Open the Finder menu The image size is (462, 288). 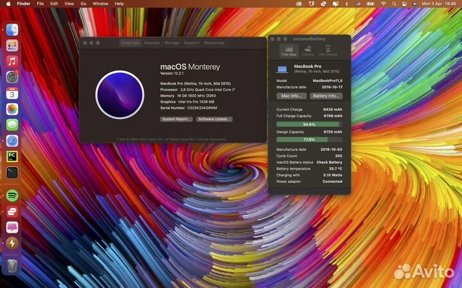[24, 4]
